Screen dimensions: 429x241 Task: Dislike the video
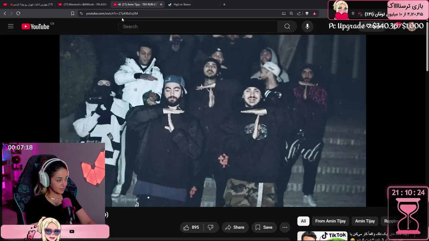pos(210,227)
